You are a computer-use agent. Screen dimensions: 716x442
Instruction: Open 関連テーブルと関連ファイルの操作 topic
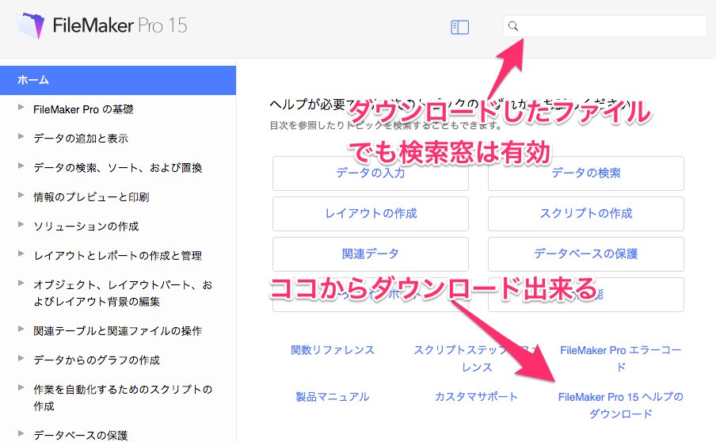click(117, 331)
